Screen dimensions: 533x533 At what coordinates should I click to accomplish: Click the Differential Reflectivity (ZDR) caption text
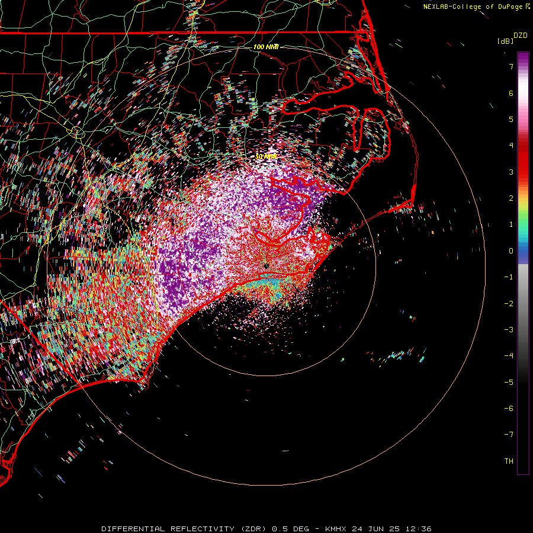coord(184,529)
